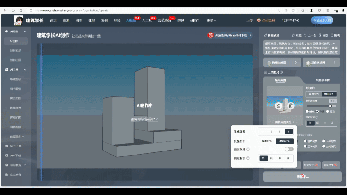This screenshot has height=195, width=347.
Task: Open 创作记录 in the sidebar
Action: pyautogui.click(x=15, y=51)
